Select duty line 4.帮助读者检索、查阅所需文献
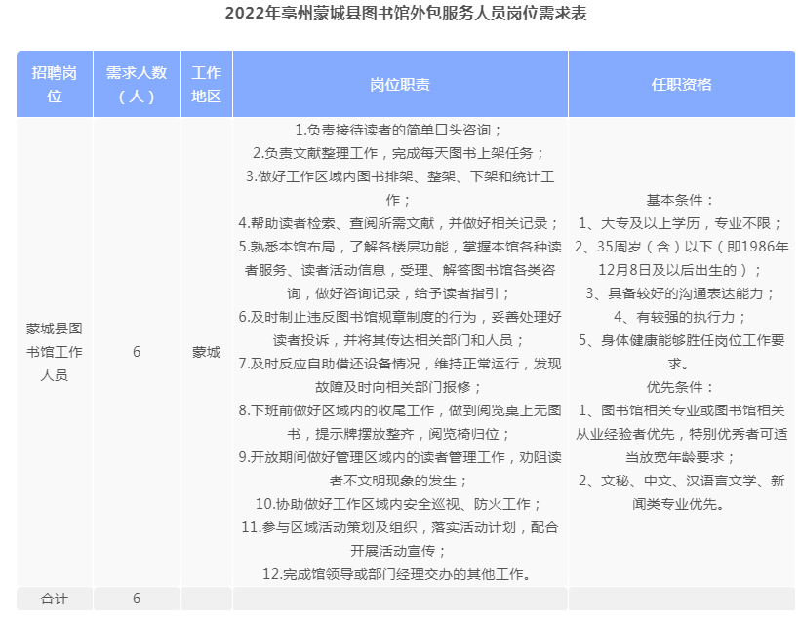 pyautogui.click(x=400, y=223)
